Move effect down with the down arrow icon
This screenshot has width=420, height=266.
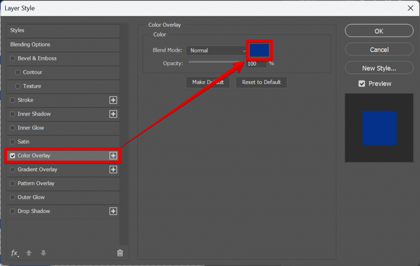coord(43,253)
